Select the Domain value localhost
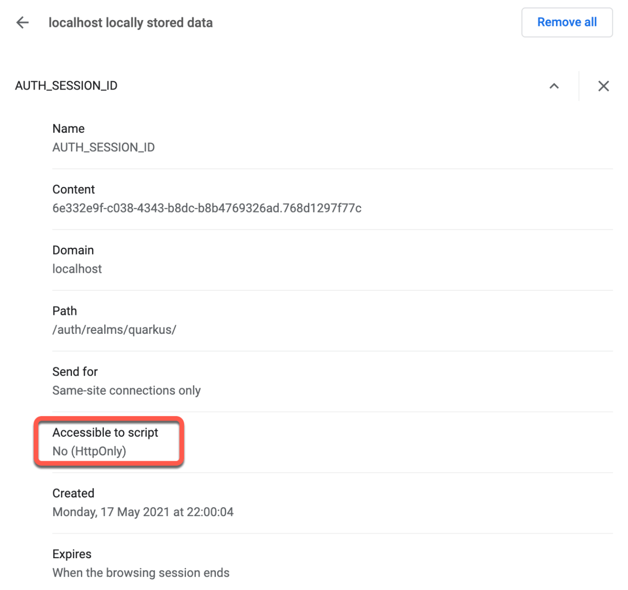This screenshot has height=590, width=628. [x=77, y=268]
